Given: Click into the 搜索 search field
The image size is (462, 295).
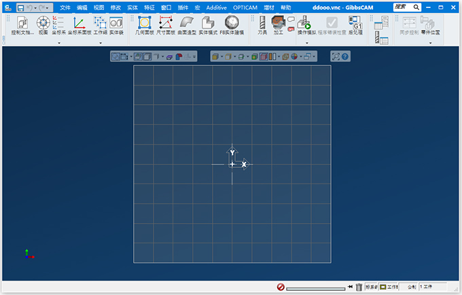Looking at the screenshot, I should (402, 7).
